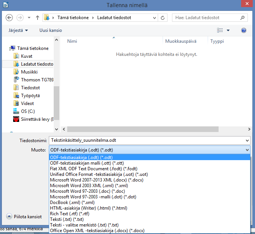Select the Thomson TG789 device in tree
The image size is (255, 234).
click(33, 80)
